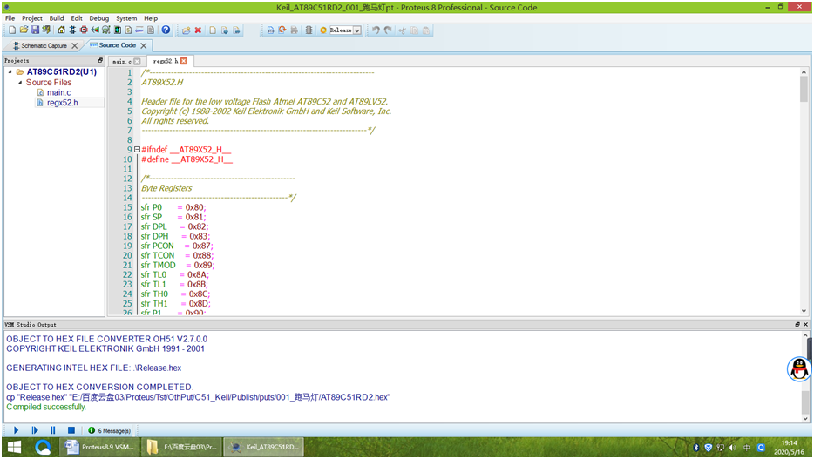This screenshot has width=814, height=459.
Task: Open the Windows Start button
Action: point(15,447)
